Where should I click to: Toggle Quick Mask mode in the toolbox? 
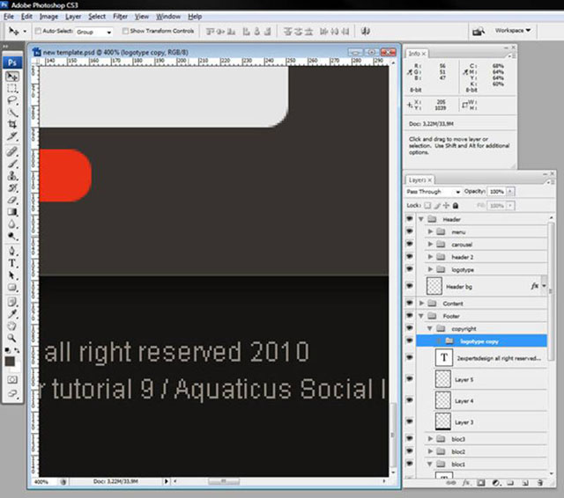point(12,379)
